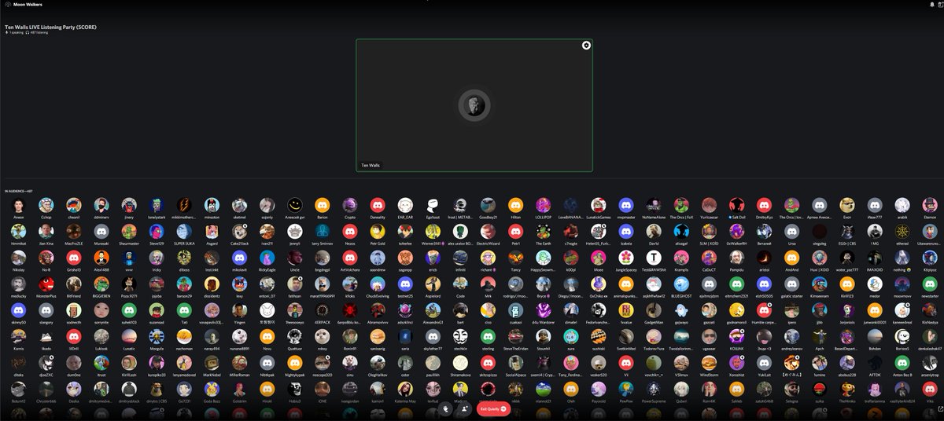
Task: Open notifications bell in title bar
Action: (x=931, y=4)
